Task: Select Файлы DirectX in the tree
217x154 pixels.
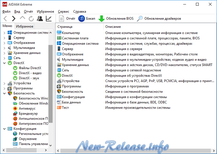Action: [30, 68]
